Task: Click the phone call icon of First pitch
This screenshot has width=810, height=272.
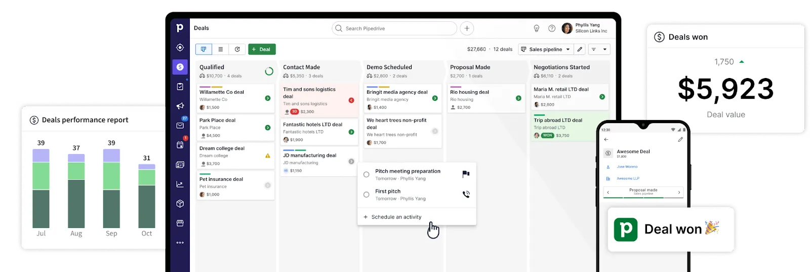Action: pyautogui.click(x=466, y=195)
